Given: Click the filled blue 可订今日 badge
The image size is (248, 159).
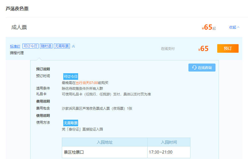Looking at the screenshot, I should point(70,76).
